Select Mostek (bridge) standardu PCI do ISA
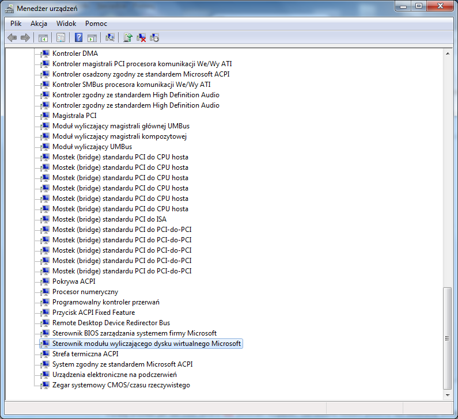 pos(109,219)
